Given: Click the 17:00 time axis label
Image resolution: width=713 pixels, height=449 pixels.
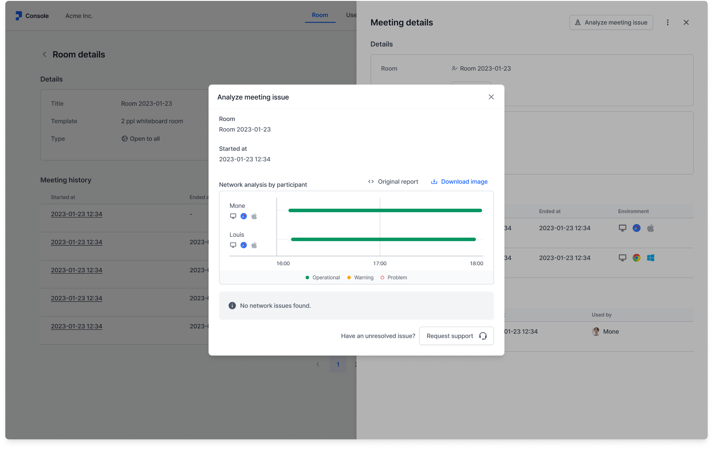Looking at the screenshot, I should [380, 263].
